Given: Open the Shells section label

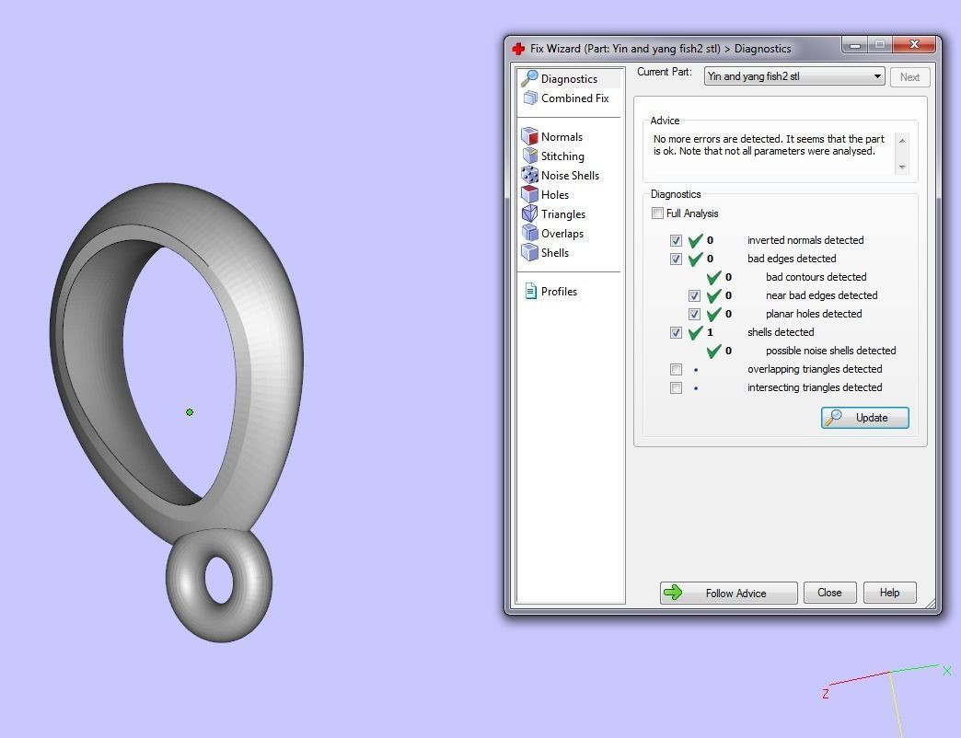Looking at the screenshot, I should (x=555, y=252).
